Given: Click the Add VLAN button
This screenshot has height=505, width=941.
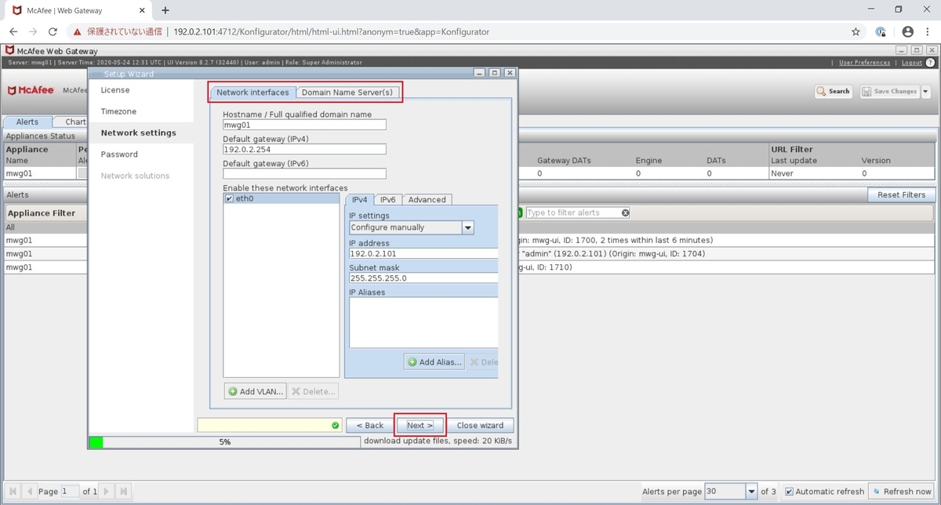Looking at the screenshot, I should [x=255, y=391].
